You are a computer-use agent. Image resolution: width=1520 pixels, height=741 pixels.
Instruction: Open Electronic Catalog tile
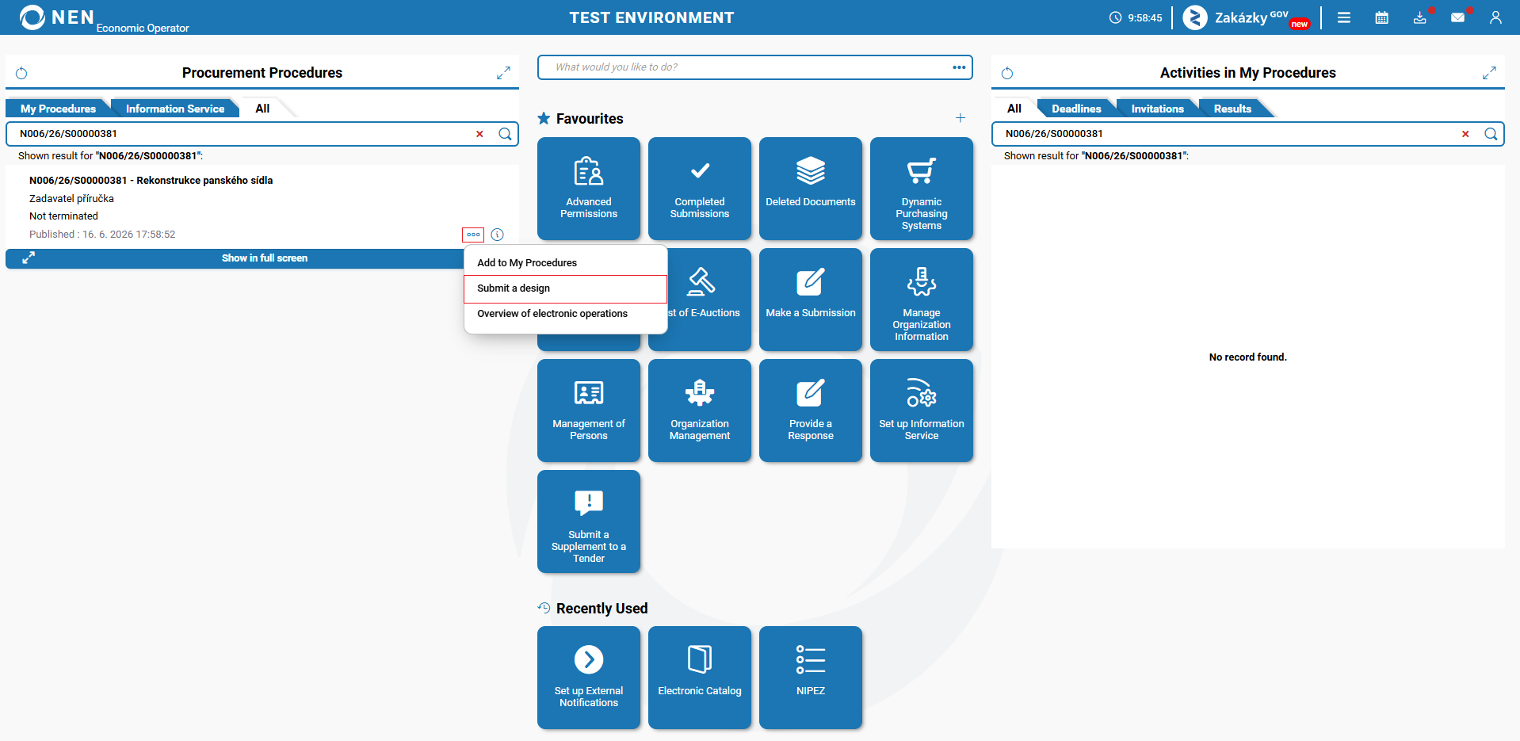tap(700, 678)
